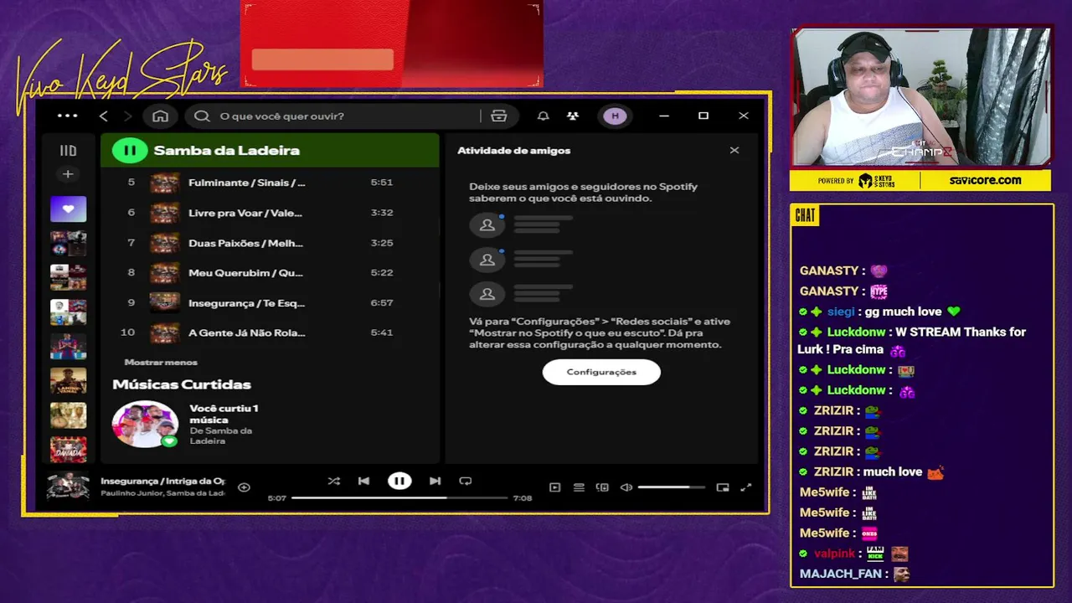Open Liked Songs heart playlist
This screenshot has height=603, width=1072.
(x=68, y=209)
